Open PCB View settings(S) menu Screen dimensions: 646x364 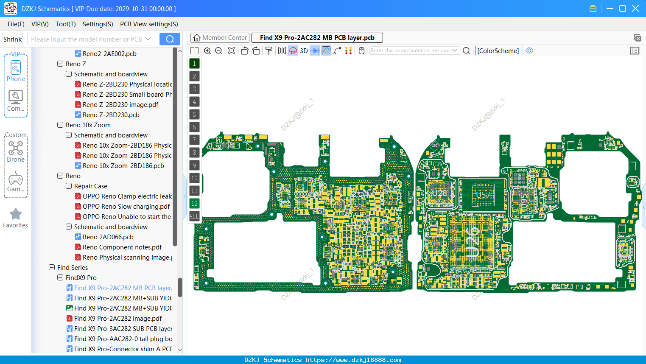pos(149,24)
